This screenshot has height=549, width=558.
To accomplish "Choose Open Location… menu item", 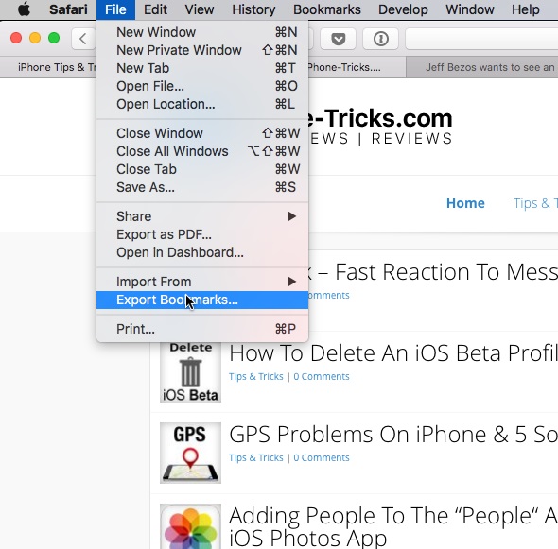I will click(x=202, y=104).
